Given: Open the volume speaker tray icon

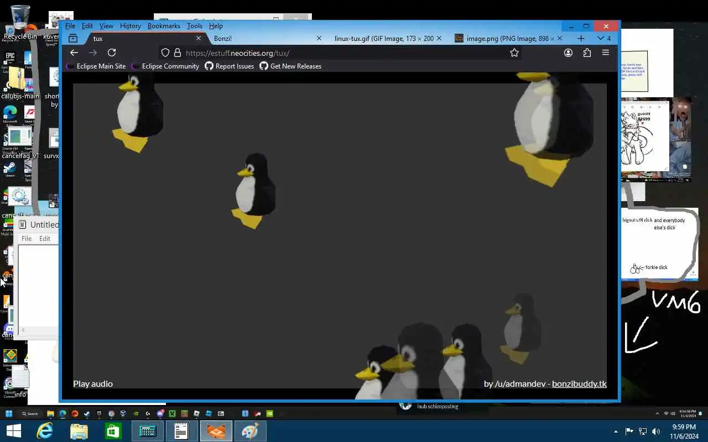Looking at the screenshot, I should click(x=656, y=432).
